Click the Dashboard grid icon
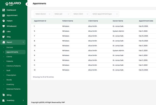Viewport: 156px width, 105px height. 4,10
